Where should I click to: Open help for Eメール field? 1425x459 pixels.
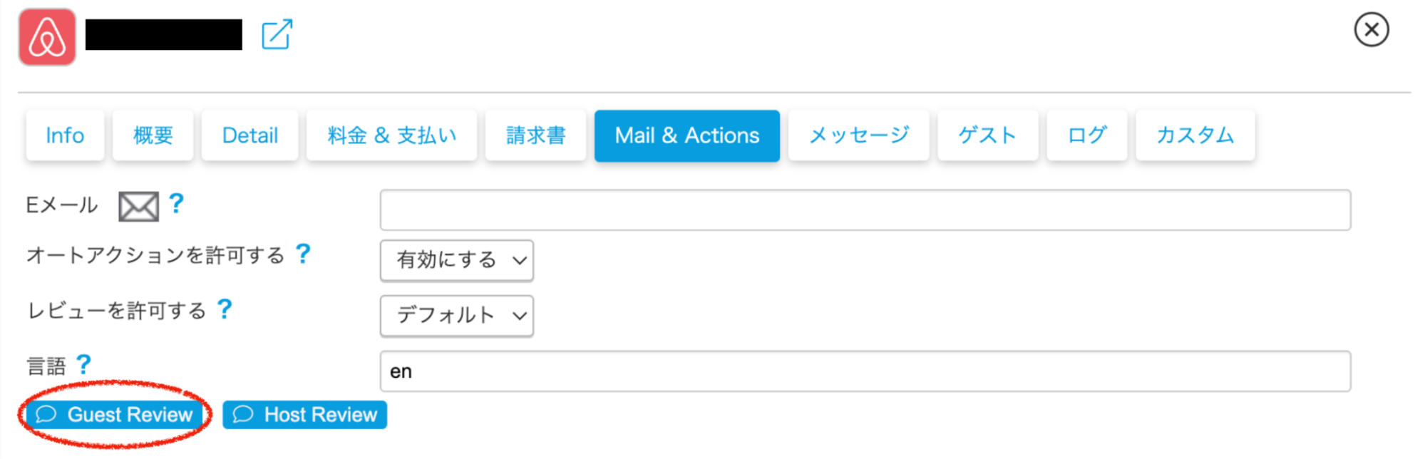(x=176, y=204)
